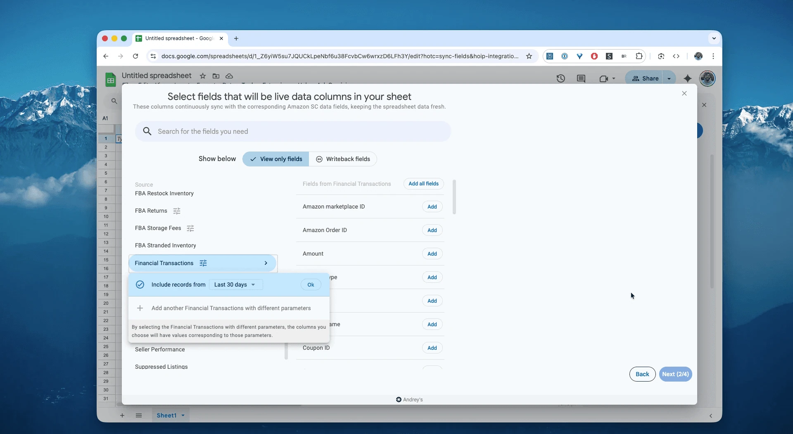793x434 pixels.
Task: Click the Search for the fields input
Action: (293, 131)
